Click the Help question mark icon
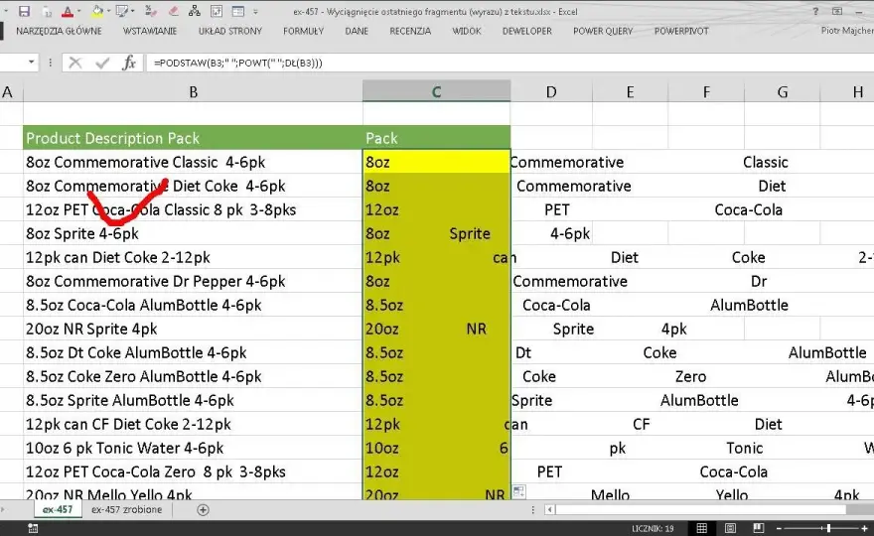This screenshot has width=874, height=536. pyautogui.click(x=815, y=11)
